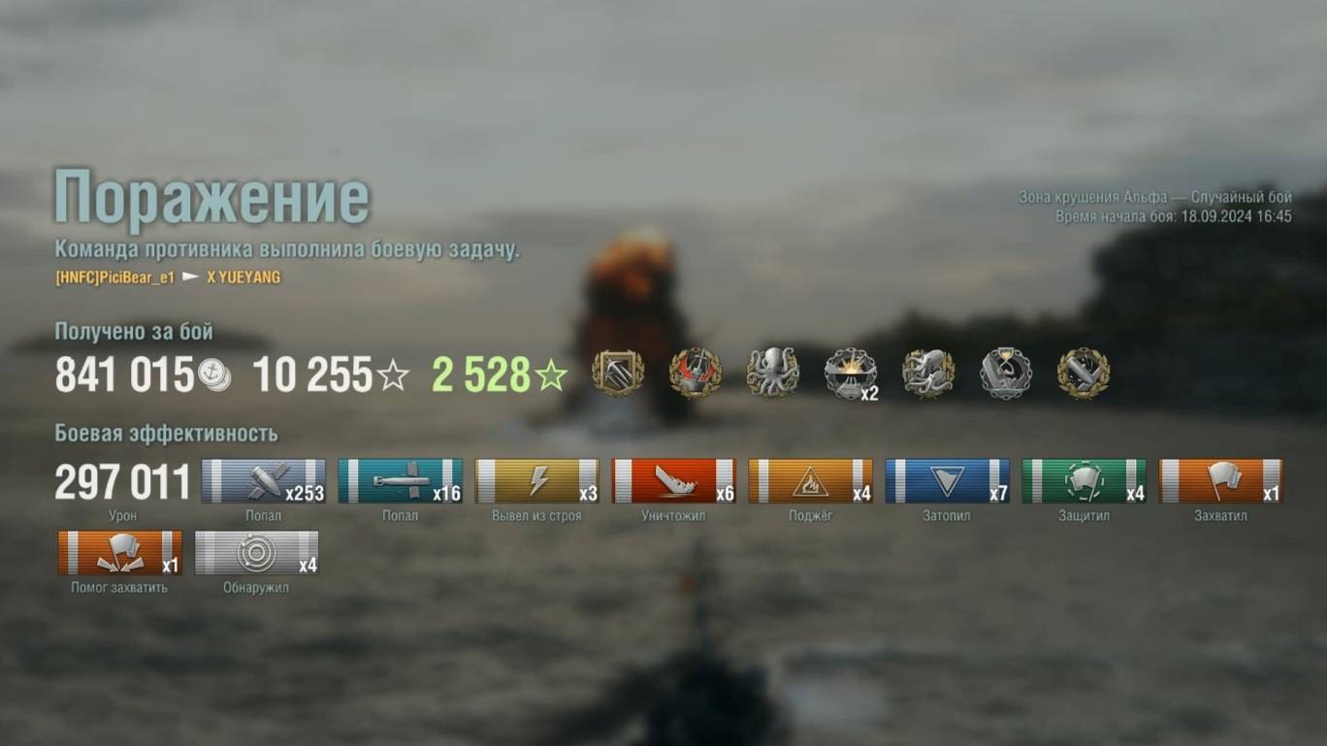Select the Уничтожил x6 destroyed ribbon

tap(674, 481)
